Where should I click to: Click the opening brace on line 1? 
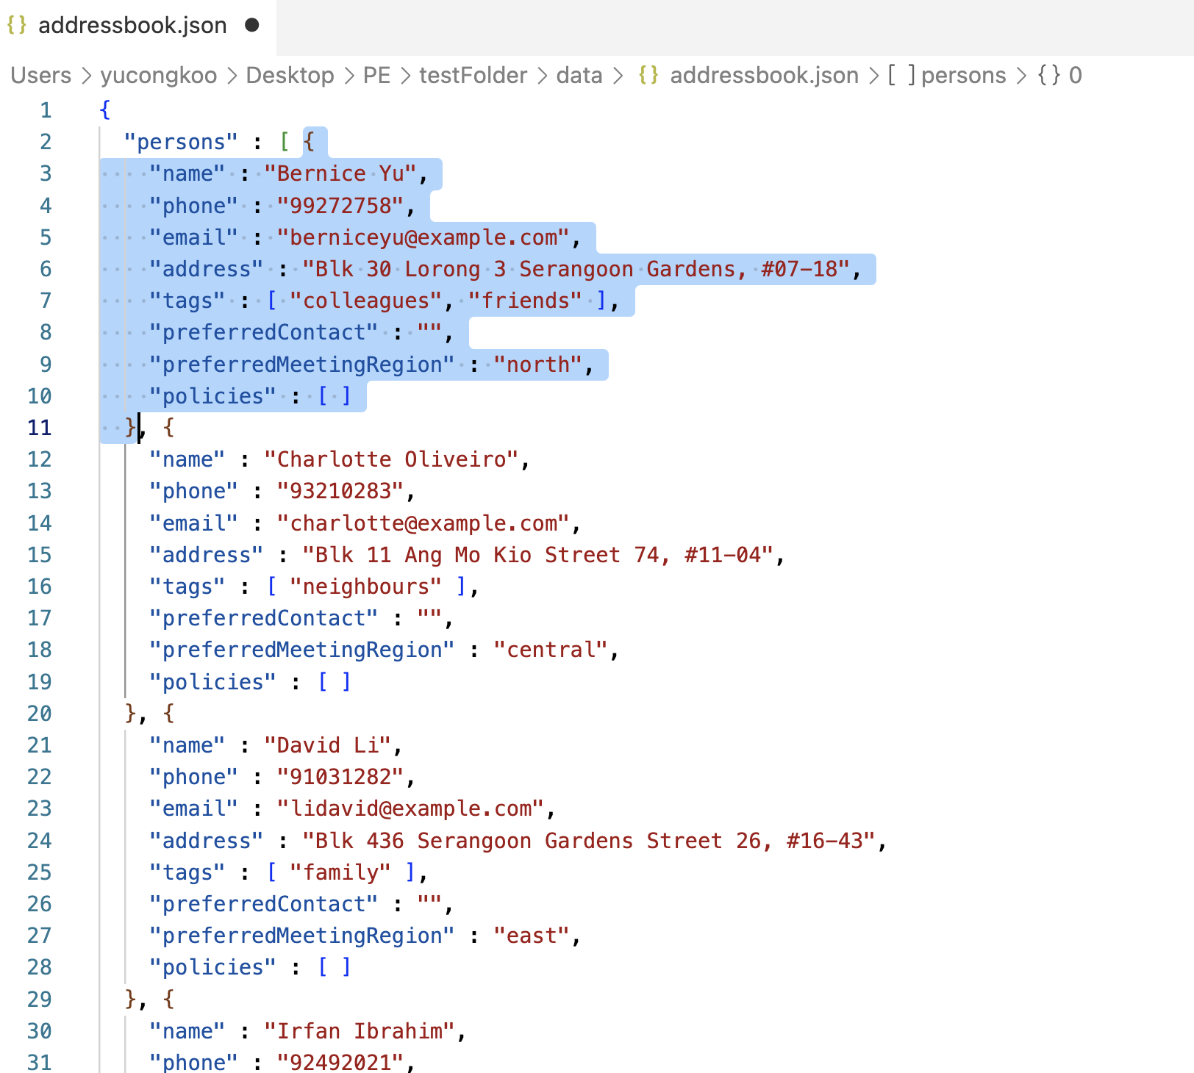tap(104, 110)
